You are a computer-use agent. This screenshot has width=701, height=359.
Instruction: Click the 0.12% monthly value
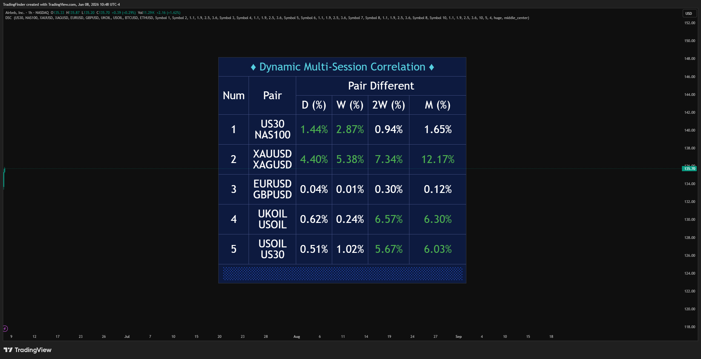438,189
